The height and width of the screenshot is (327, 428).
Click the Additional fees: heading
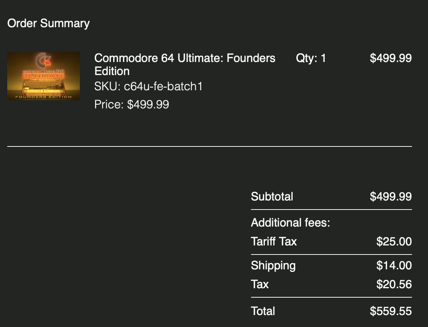291,223
